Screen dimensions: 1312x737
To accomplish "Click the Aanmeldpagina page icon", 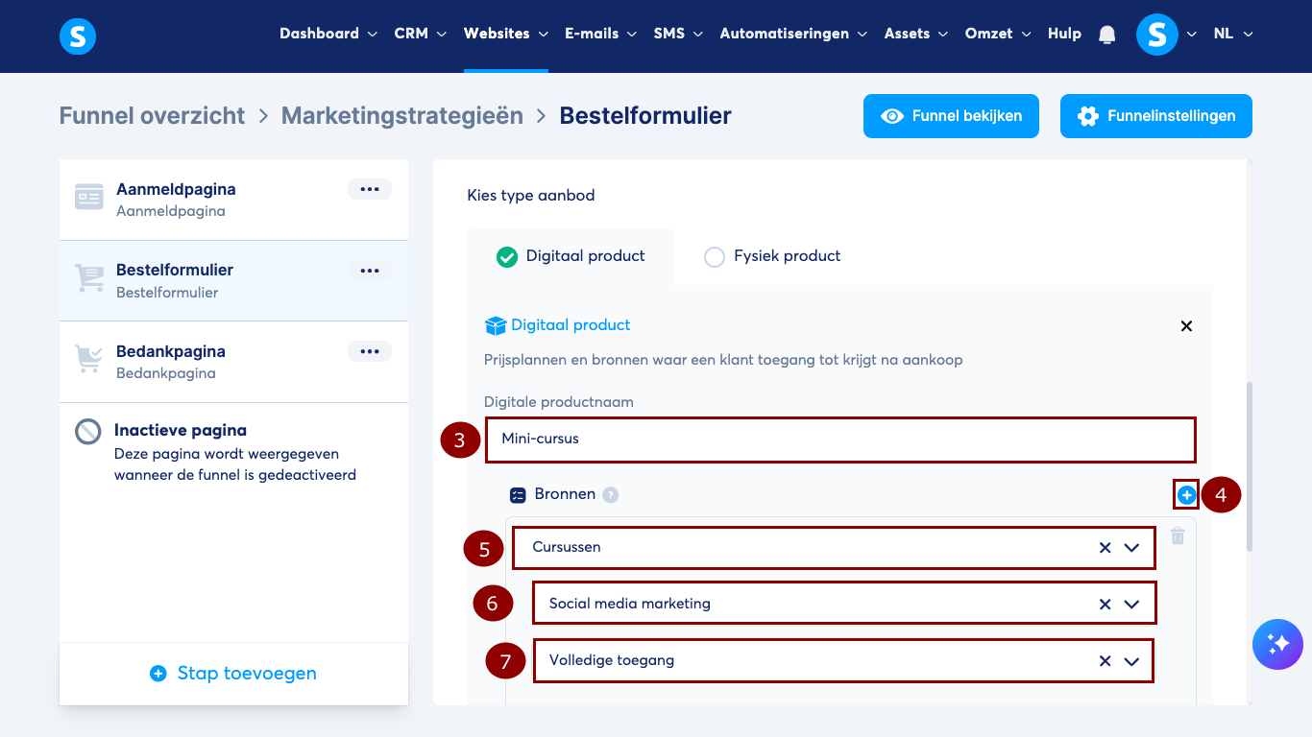I will coord(89,197).
